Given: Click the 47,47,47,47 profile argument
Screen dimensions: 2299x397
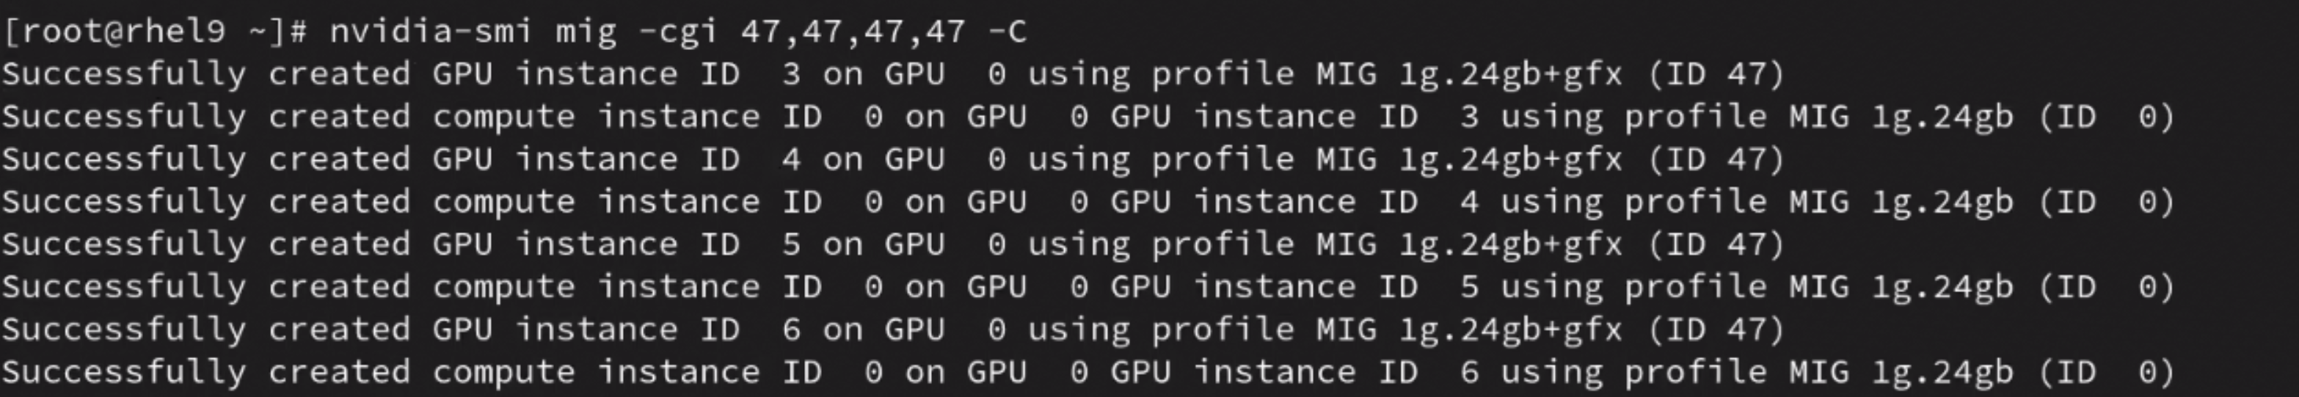Looking at the screenshot, I should tap(852, 32).
